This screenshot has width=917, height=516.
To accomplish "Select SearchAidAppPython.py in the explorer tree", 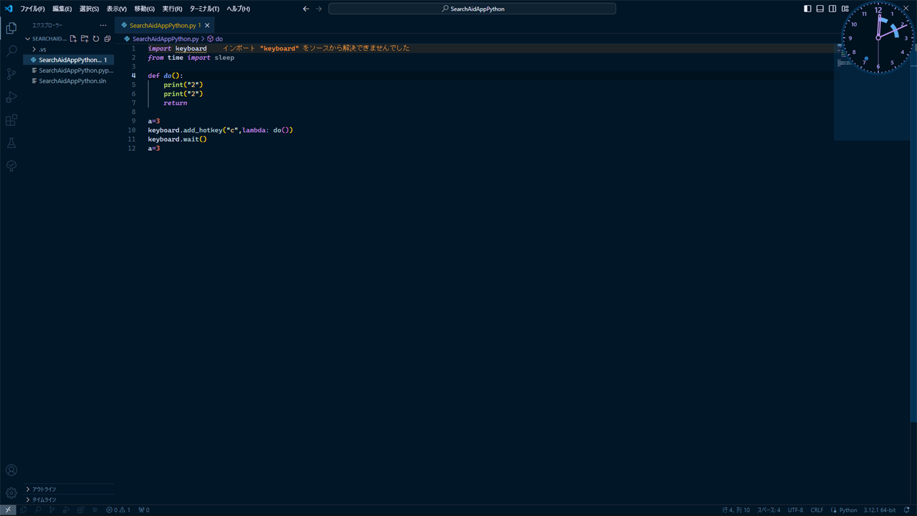I will pyautogui.click(x=68, y=60).
